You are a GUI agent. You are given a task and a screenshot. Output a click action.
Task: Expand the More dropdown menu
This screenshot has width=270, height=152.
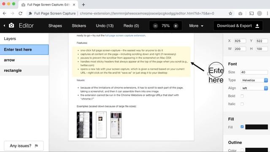click(x=196, y=26)
